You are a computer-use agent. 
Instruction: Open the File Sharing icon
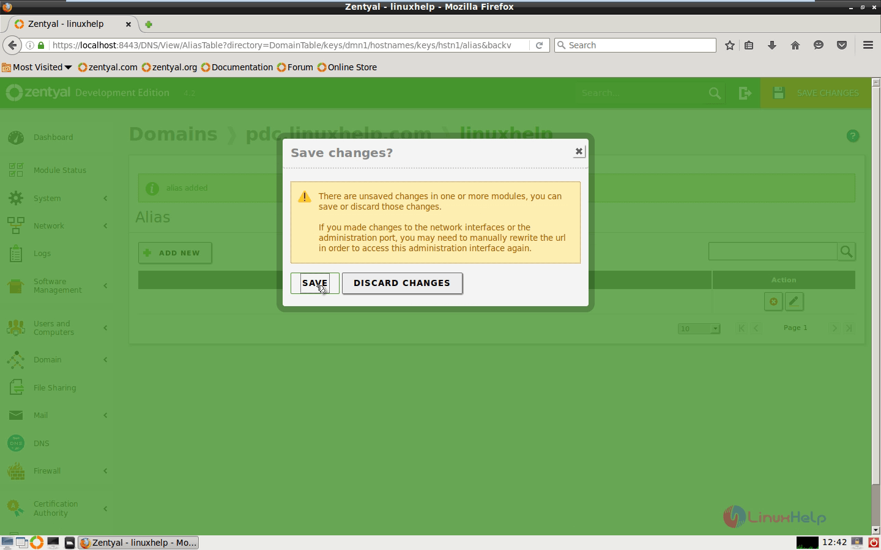click(x=16, y=387)
